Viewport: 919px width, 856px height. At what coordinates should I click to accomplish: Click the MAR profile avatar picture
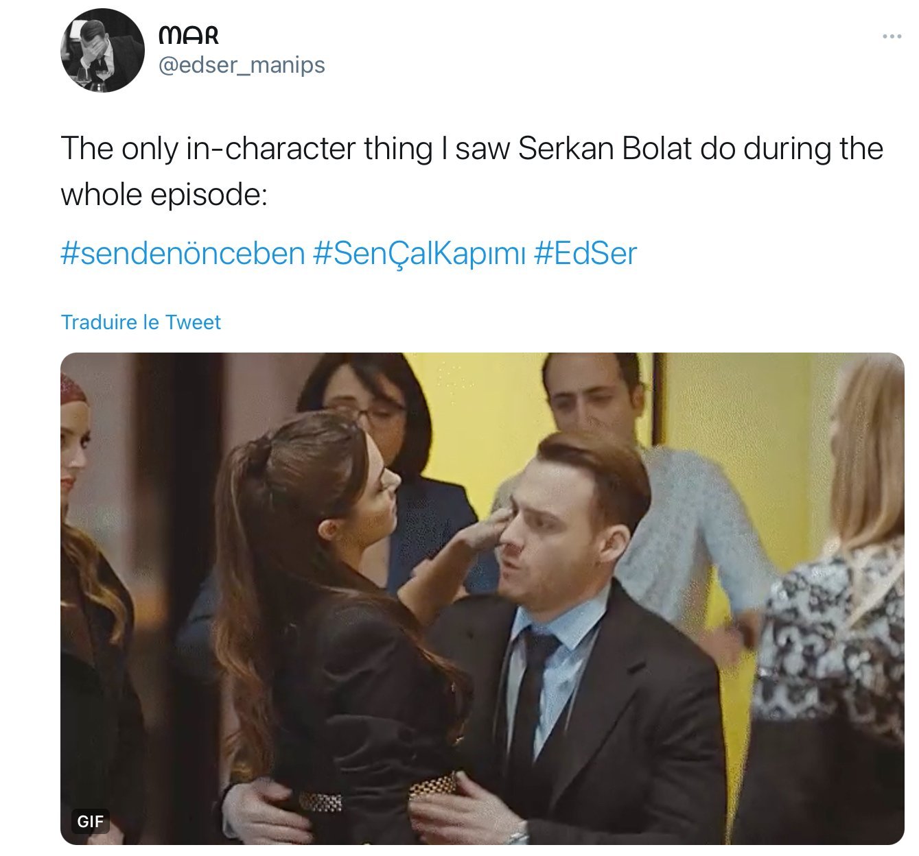click(x=102, y=51)
